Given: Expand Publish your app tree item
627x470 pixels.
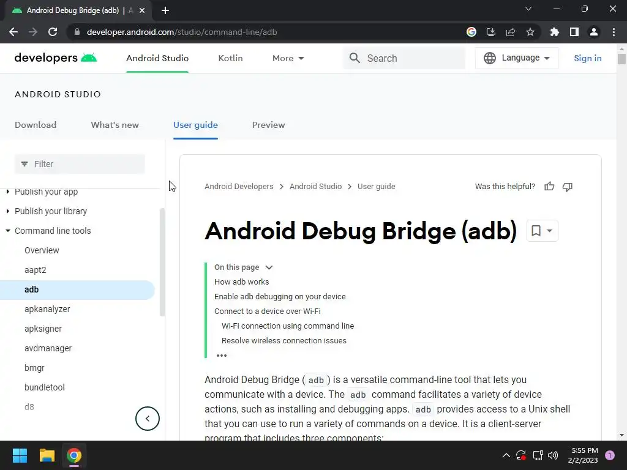Looking at the screenshot, I should pos(7,192).
